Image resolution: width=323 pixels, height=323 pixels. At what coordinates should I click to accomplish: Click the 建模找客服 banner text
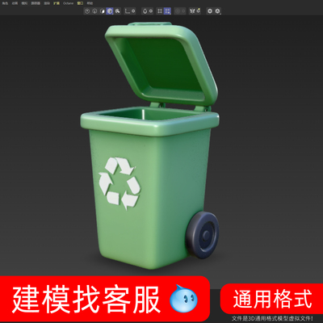pyautogui.click(x=86, y=300)
